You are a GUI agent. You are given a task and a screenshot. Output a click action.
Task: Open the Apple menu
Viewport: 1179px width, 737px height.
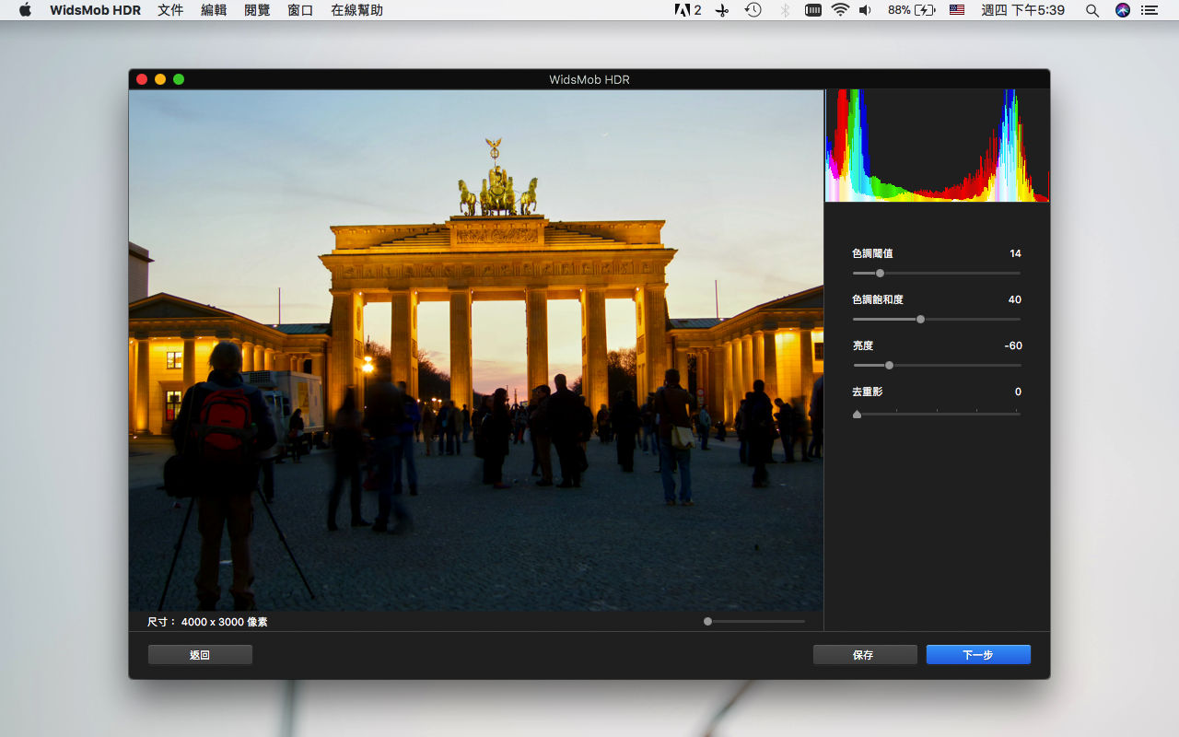click(25, 10)
